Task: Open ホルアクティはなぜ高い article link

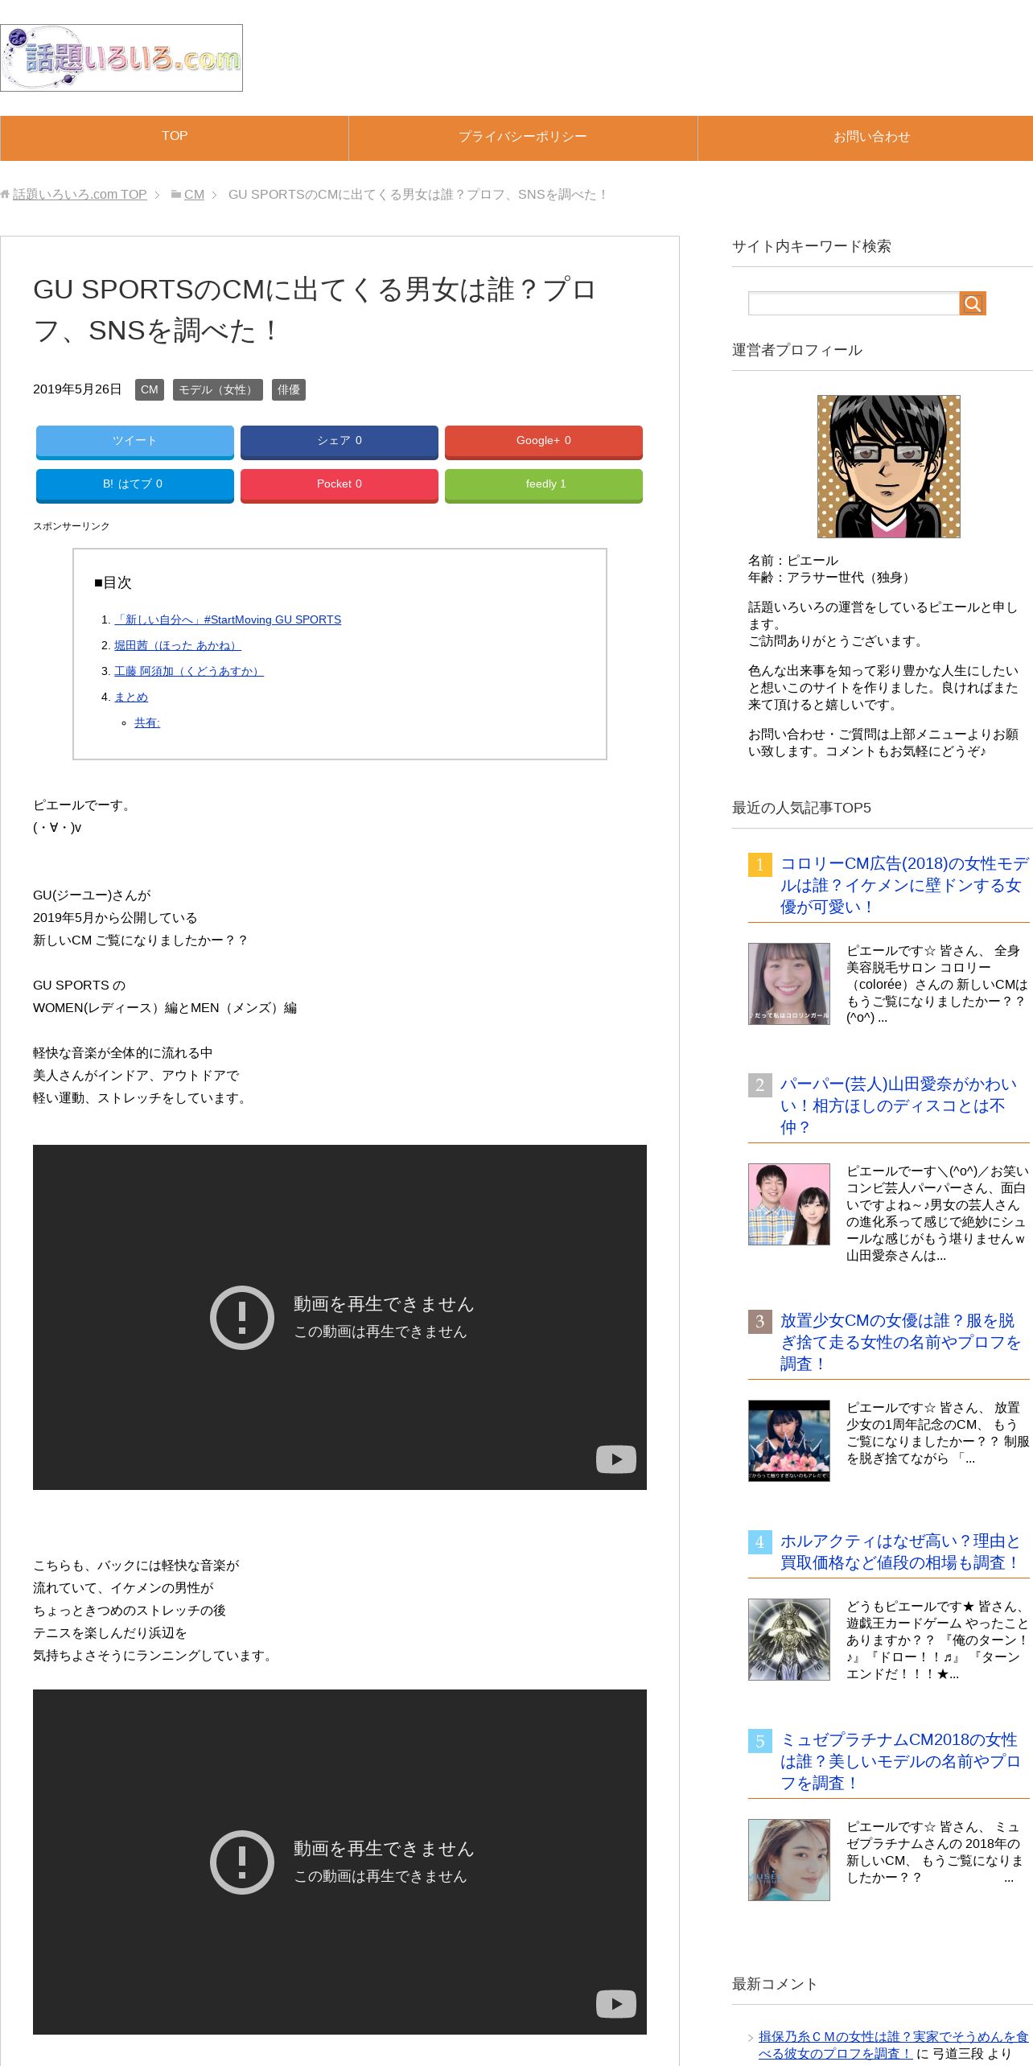Action: pos(900,1552)
